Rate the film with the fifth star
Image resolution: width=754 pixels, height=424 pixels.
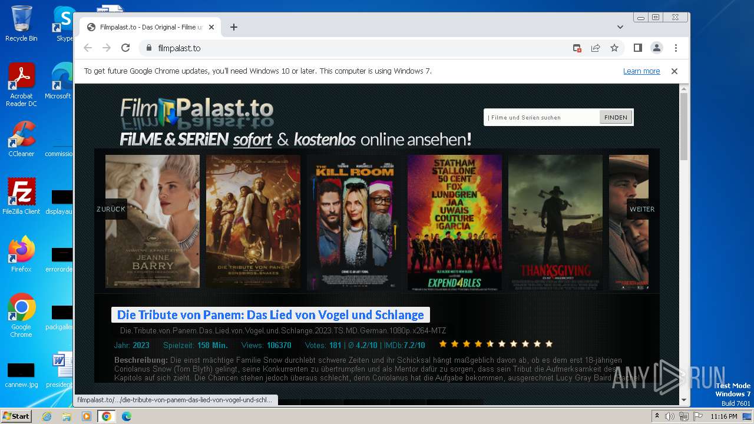[x=490, y=344]
